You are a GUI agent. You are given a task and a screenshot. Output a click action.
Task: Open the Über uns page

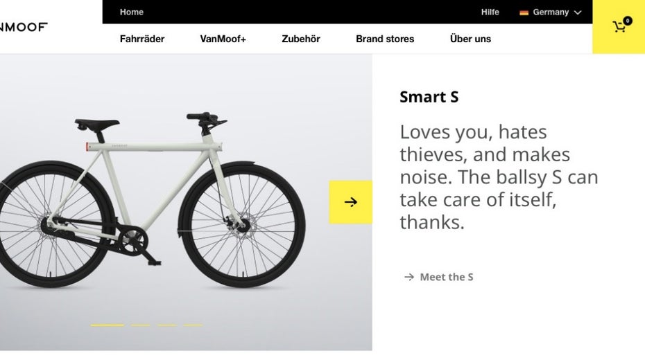pos(470,39)
